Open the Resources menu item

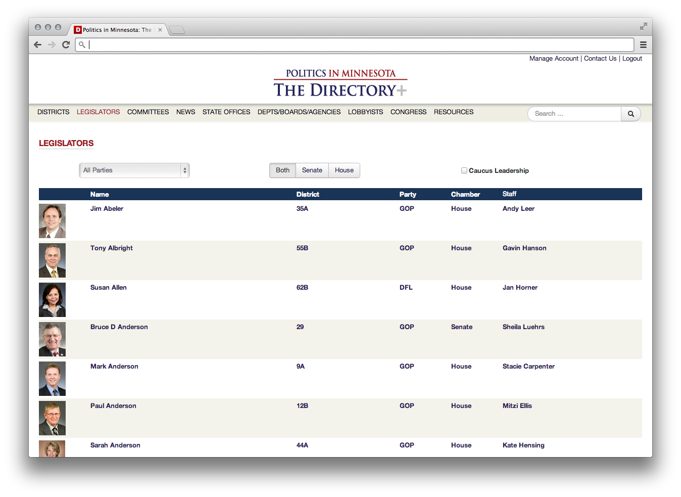pyautogui.click(x=454, y=112)
